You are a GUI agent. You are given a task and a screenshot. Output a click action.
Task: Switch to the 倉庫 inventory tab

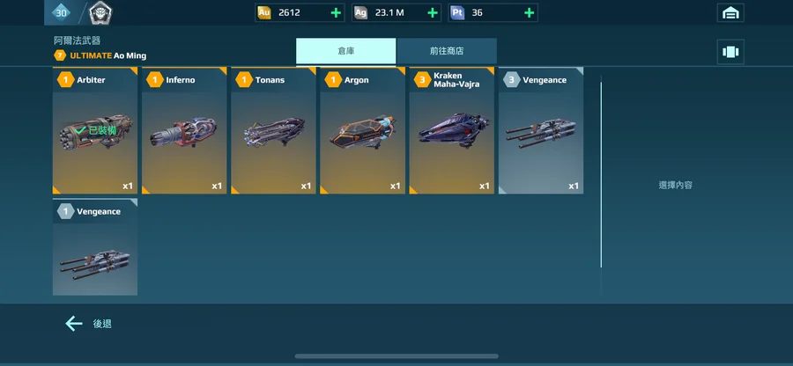[346, 51]
